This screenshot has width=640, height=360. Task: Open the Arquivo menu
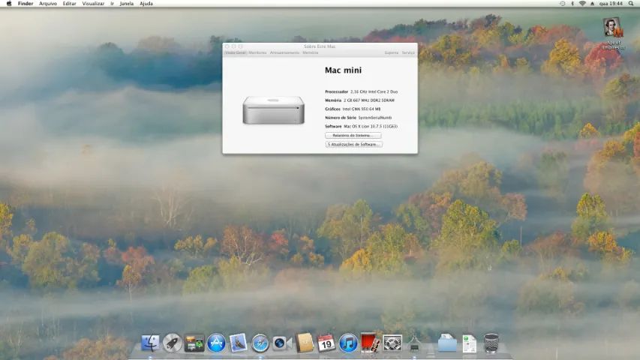pyautogui.click(x=48, y=3)
